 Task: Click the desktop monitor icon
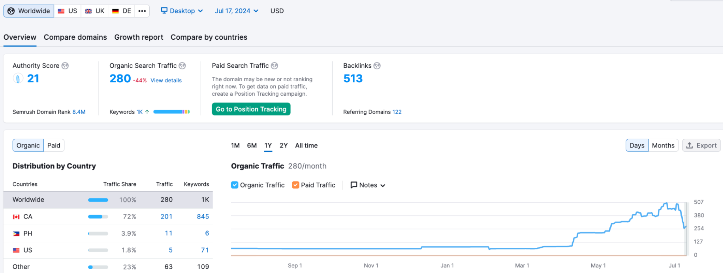pos(164,11)
